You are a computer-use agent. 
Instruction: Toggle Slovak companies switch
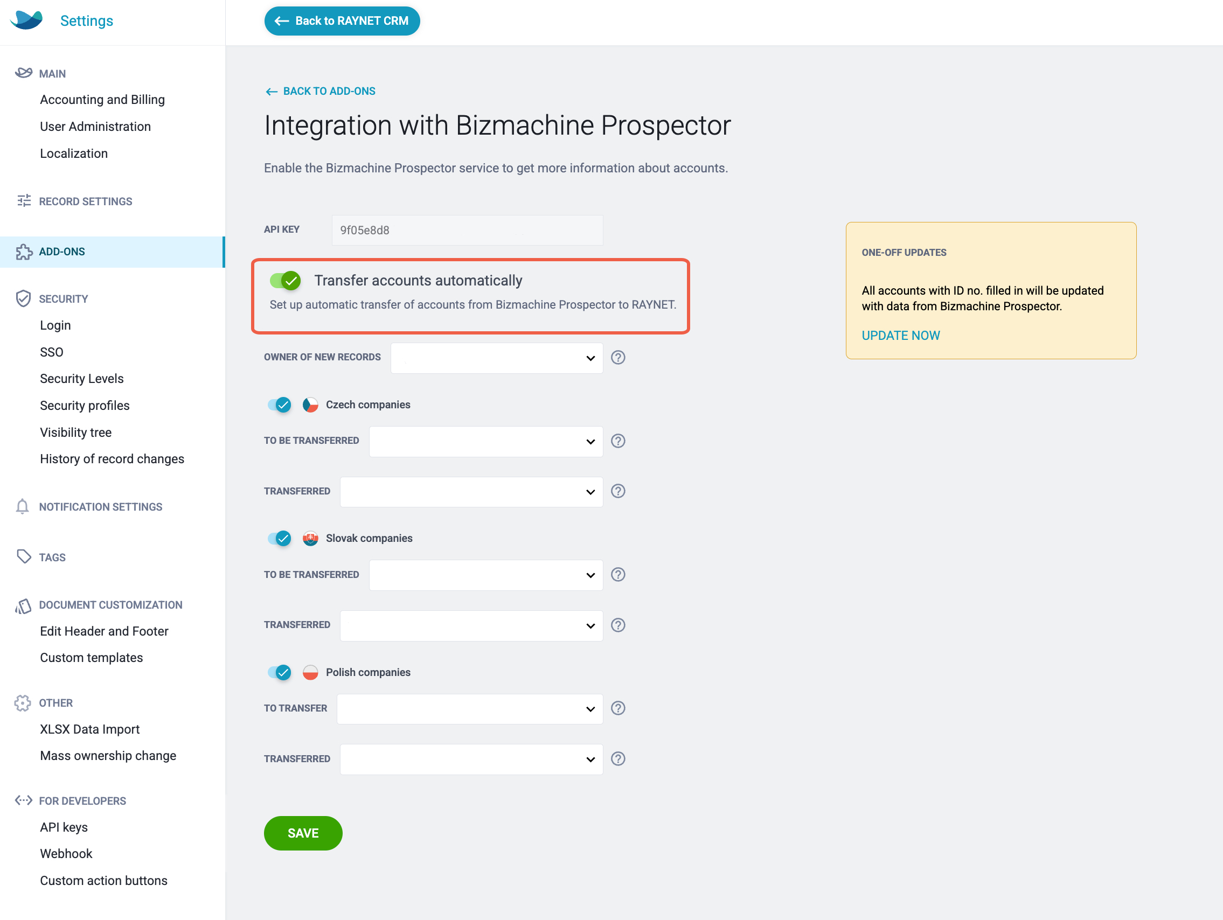280,539
